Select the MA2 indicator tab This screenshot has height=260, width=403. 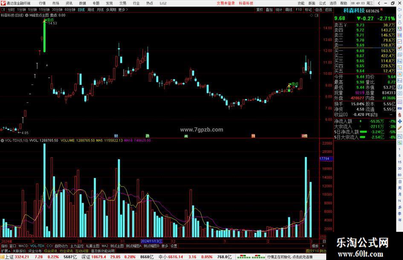click(104, 246)
